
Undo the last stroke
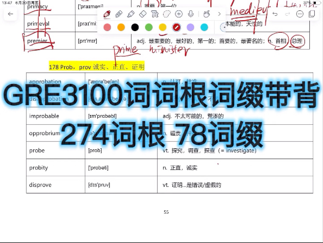coord(275,14)
